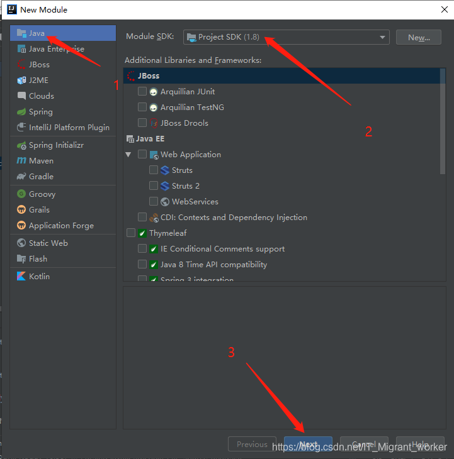The width and height of the screenshot is (454, 459).
Task: Click the Struts 2 icon
Action: coord(165,186)
